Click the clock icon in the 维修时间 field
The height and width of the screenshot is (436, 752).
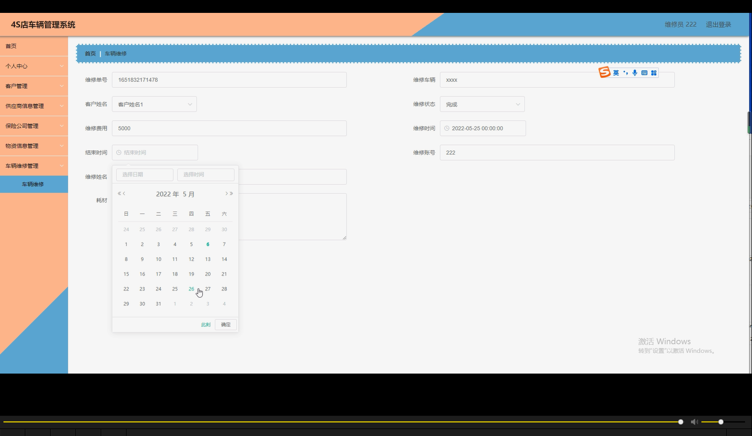pyautogui.click(x=446, y=128)
